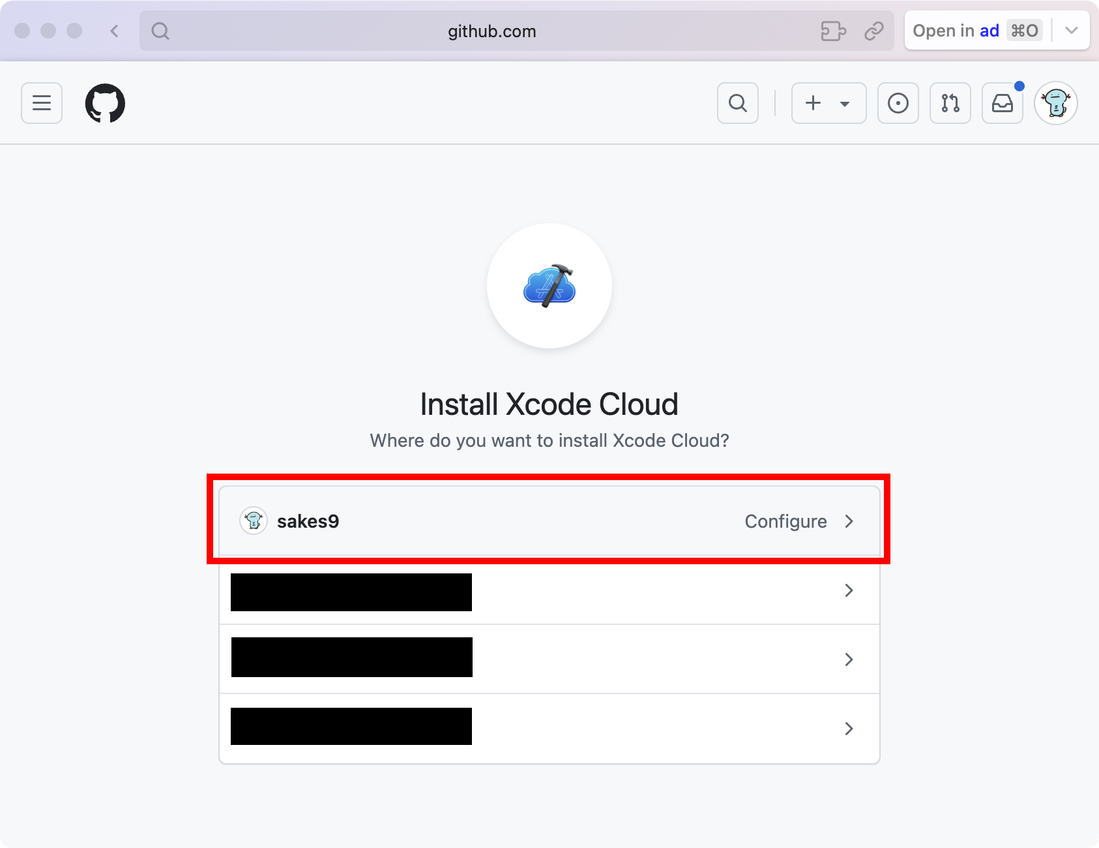Open GitHub search
Image resolution: width=1099 pixels, height=848 pixels.
pos(737,102)
